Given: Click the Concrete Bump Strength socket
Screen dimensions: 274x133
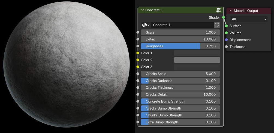Looking at the screenshot, I should [138, 101].
